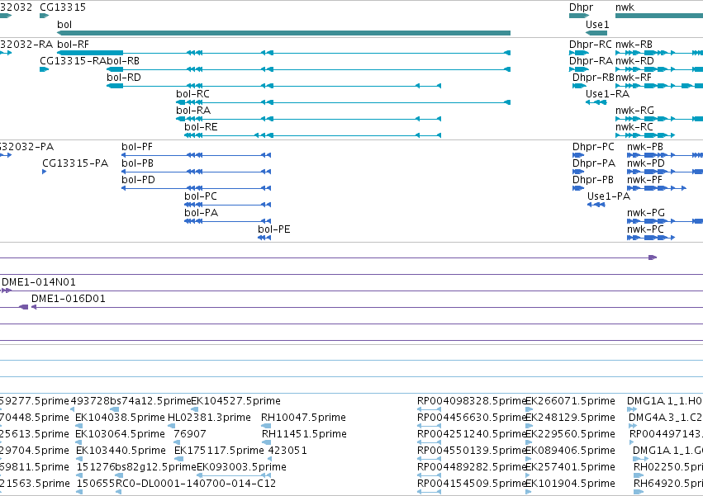Select transcript bol-RF label

click(x=73, y=45)
